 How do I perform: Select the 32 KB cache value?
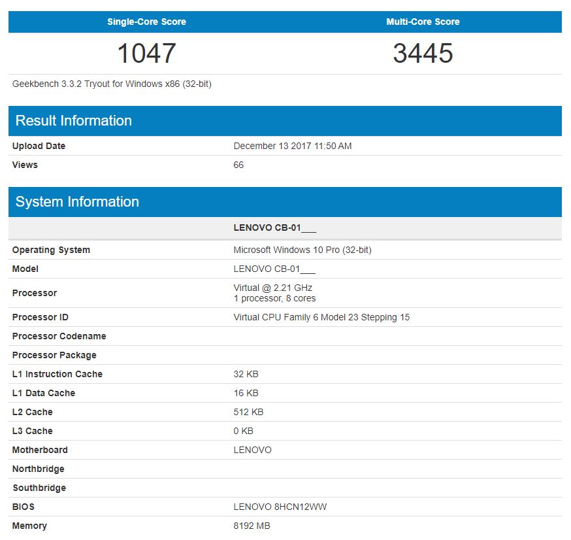pos(246,374)
